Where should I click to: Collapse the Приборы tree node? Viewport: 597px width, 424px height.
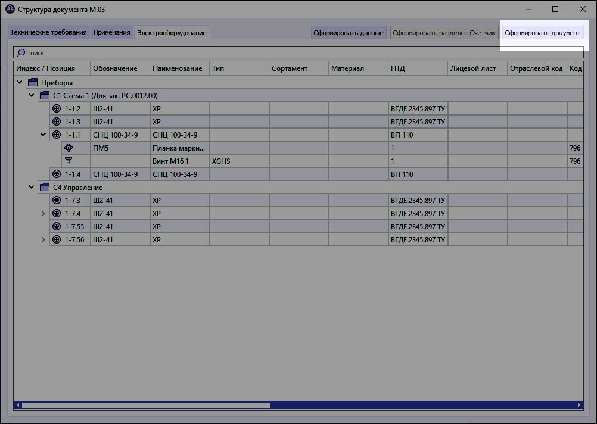(19, 82)
